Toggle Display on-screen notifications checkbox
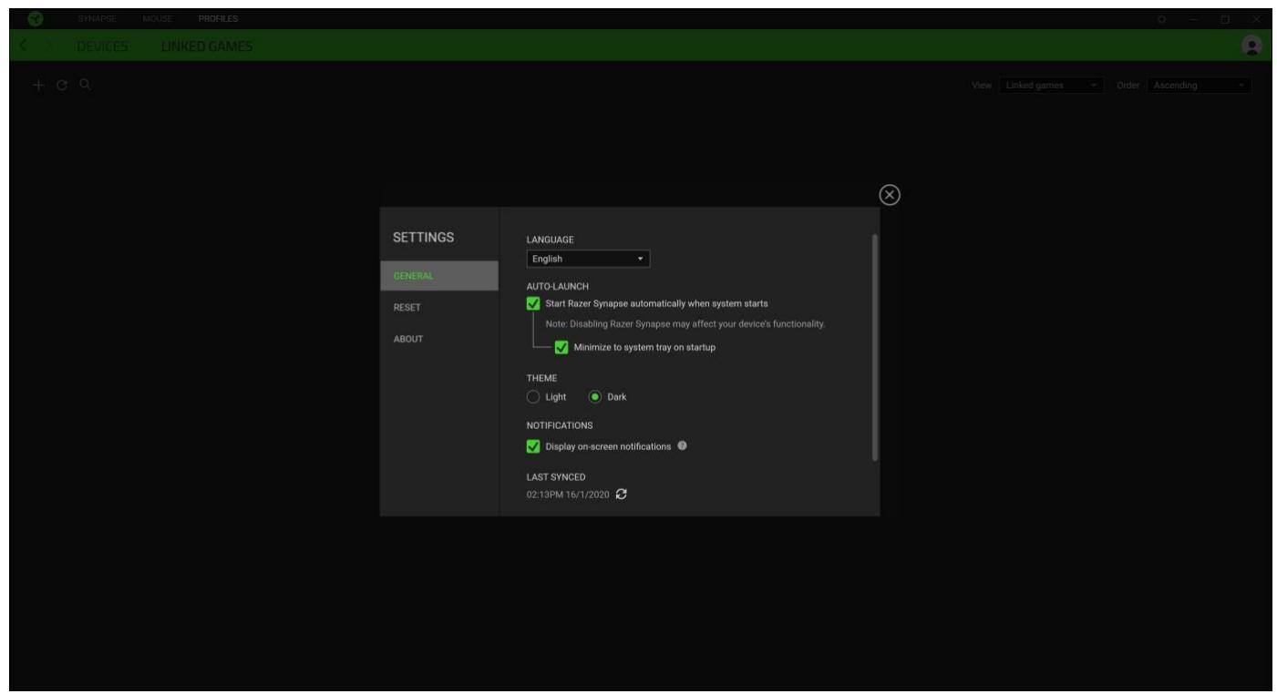The image size is (1277, 694). pos(533,446)
